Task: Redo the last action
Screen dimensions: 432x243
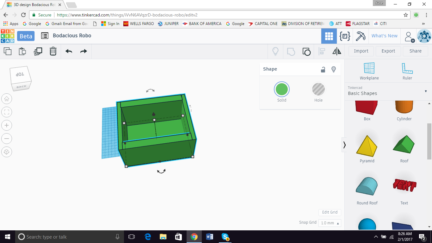Action: [x=83, y=51]
